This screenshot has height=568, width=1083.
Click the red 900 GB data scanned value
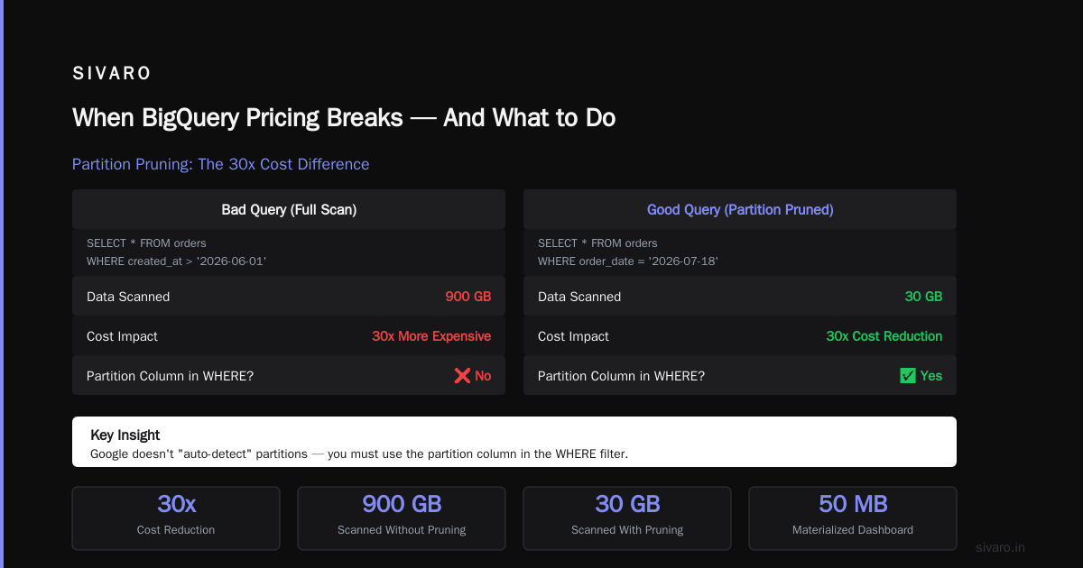(468, 297)
